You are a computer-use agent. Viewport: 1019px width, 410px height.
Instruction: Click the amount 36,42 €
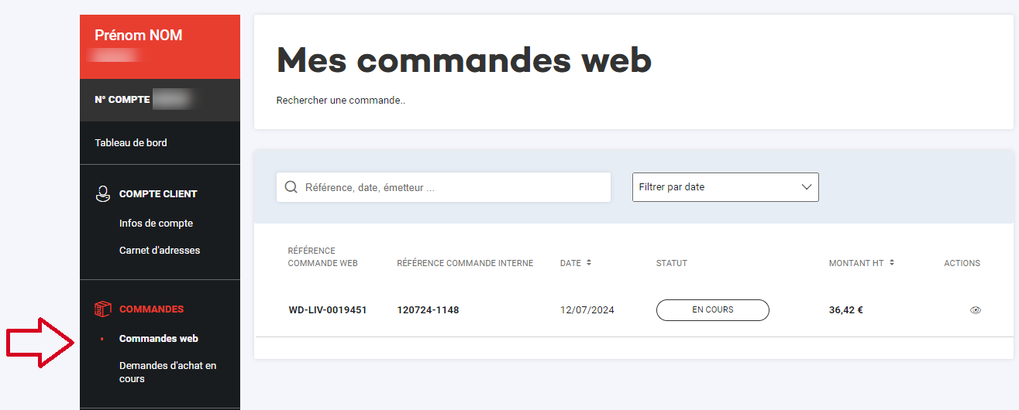[x=846, y=310]
